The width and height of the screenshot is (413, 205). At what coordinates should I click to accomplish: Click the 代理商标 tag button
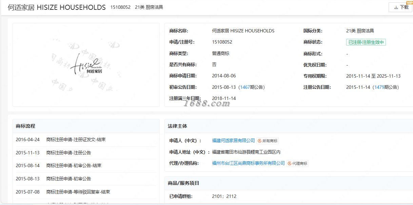click(x=297, y=163)
